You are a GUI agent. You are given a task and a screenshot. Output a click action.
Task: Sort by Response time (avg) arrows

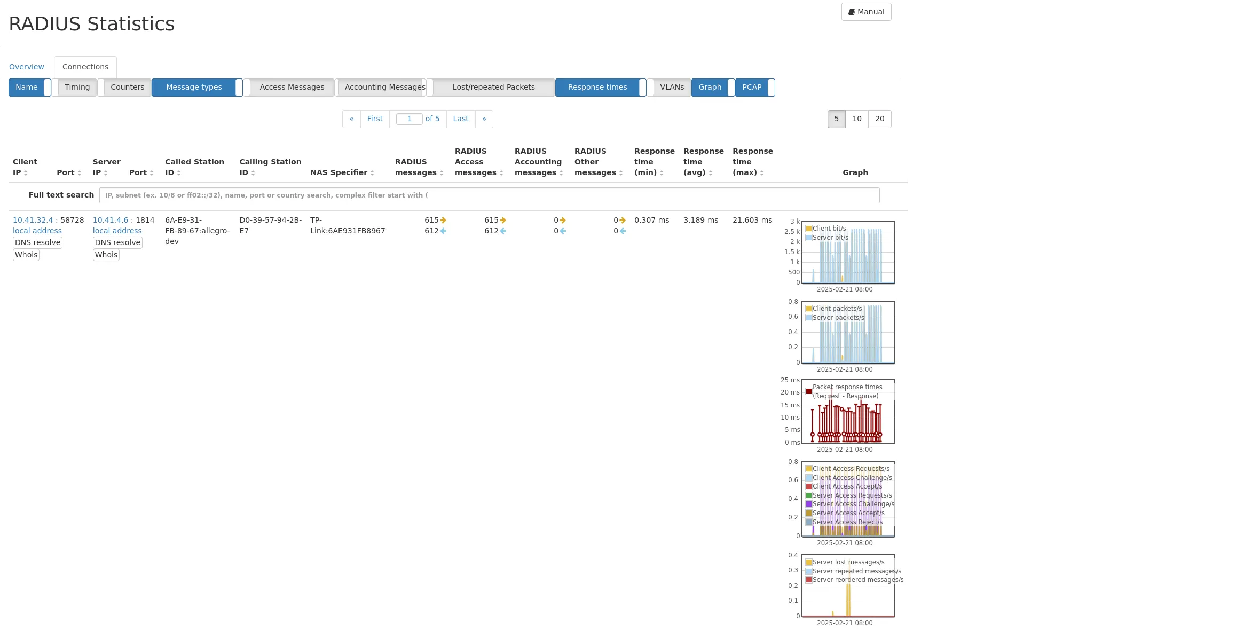click(711, 173)
